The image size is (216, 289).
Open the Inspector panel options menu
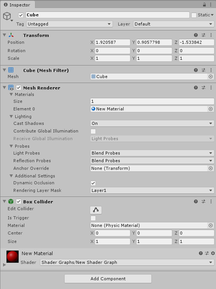point(211,5)
